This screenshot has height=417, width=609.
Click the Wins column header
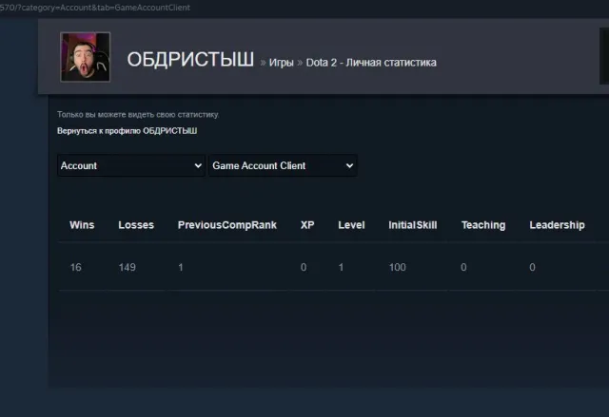click(x=82, y=225)
